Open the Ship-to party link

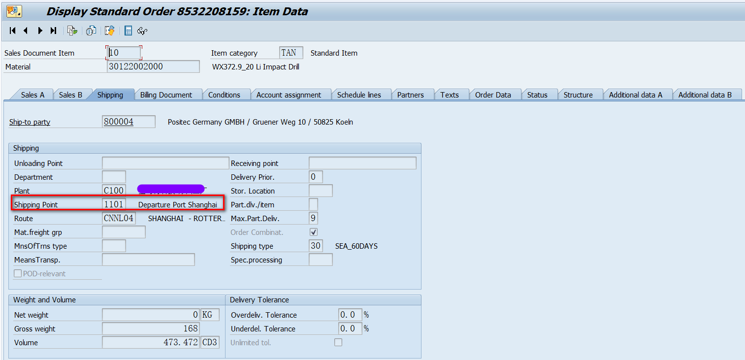29,122
